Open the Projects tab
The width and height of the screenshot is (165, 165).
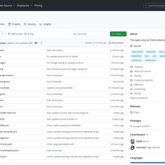point(14,24)
